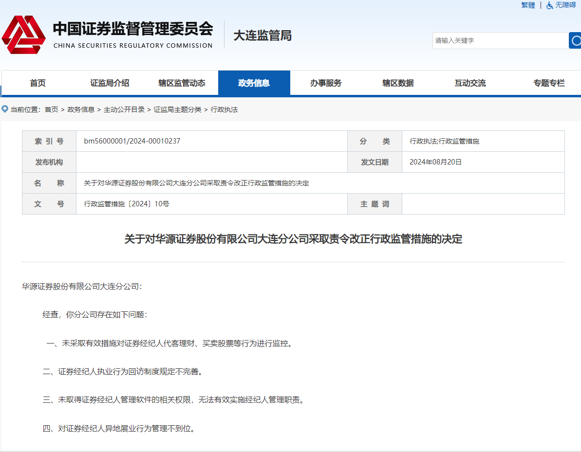Screen dimensions: 581x452
Task: Click the 政务信息 breadcrumb link
Action: click(x=81, y=109)
